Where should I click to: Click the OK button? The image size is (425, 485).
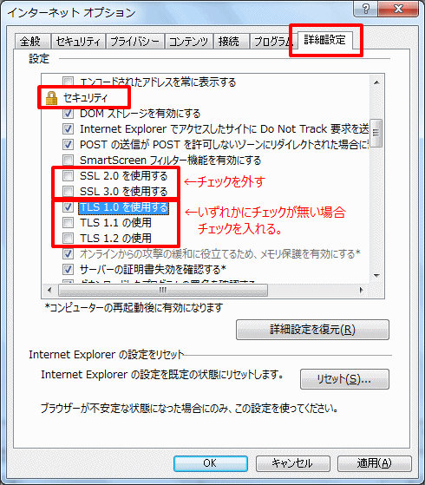click(211, 463)
